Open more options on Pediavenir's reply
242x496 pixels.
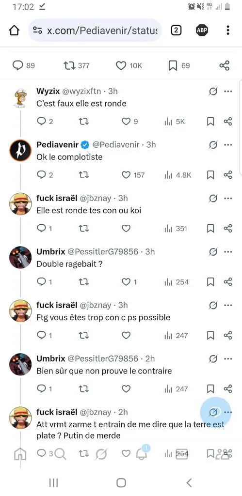pos(228,145)
